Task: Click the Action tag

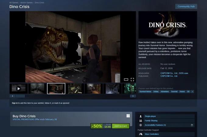Action: coord(156,92)
